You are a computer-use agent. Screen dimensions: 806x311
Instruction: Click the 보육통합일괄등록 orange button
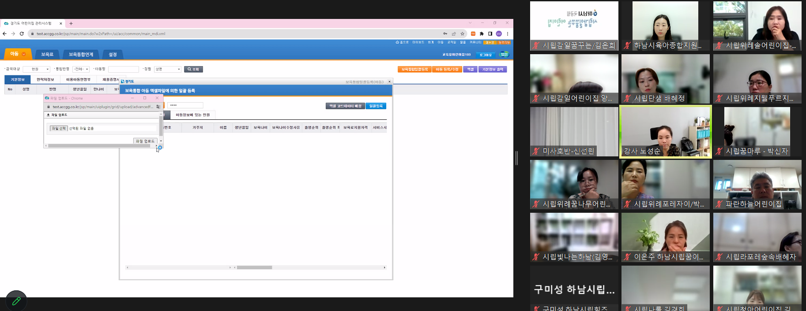tap(414, 69)
